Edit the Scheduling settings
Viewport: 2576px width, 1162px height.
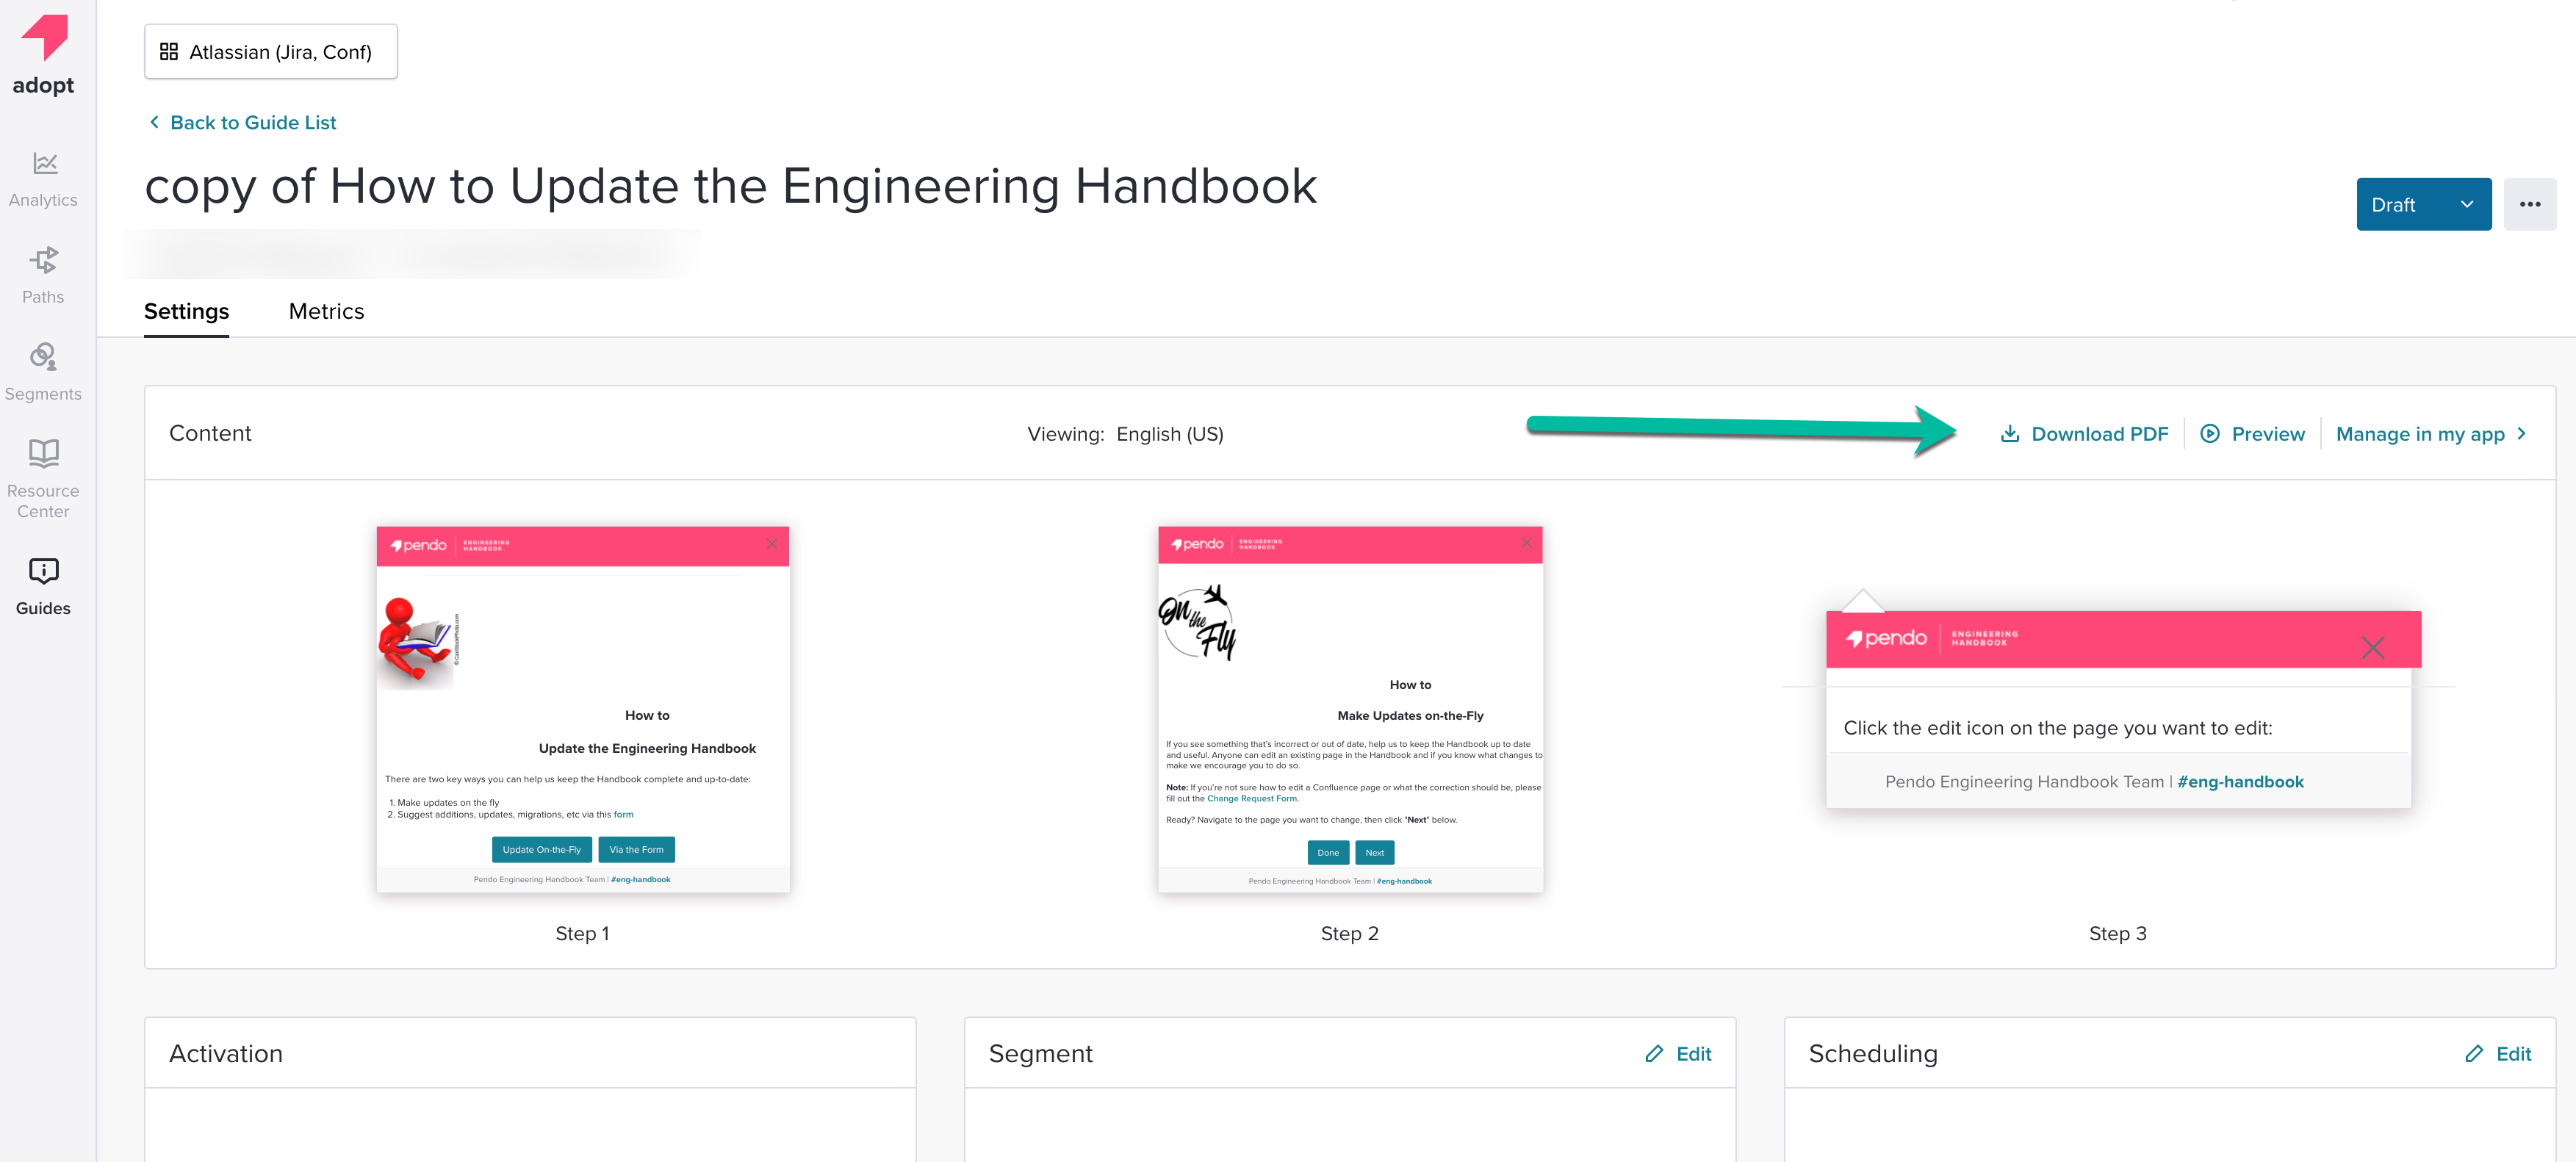point(2499,1054)
